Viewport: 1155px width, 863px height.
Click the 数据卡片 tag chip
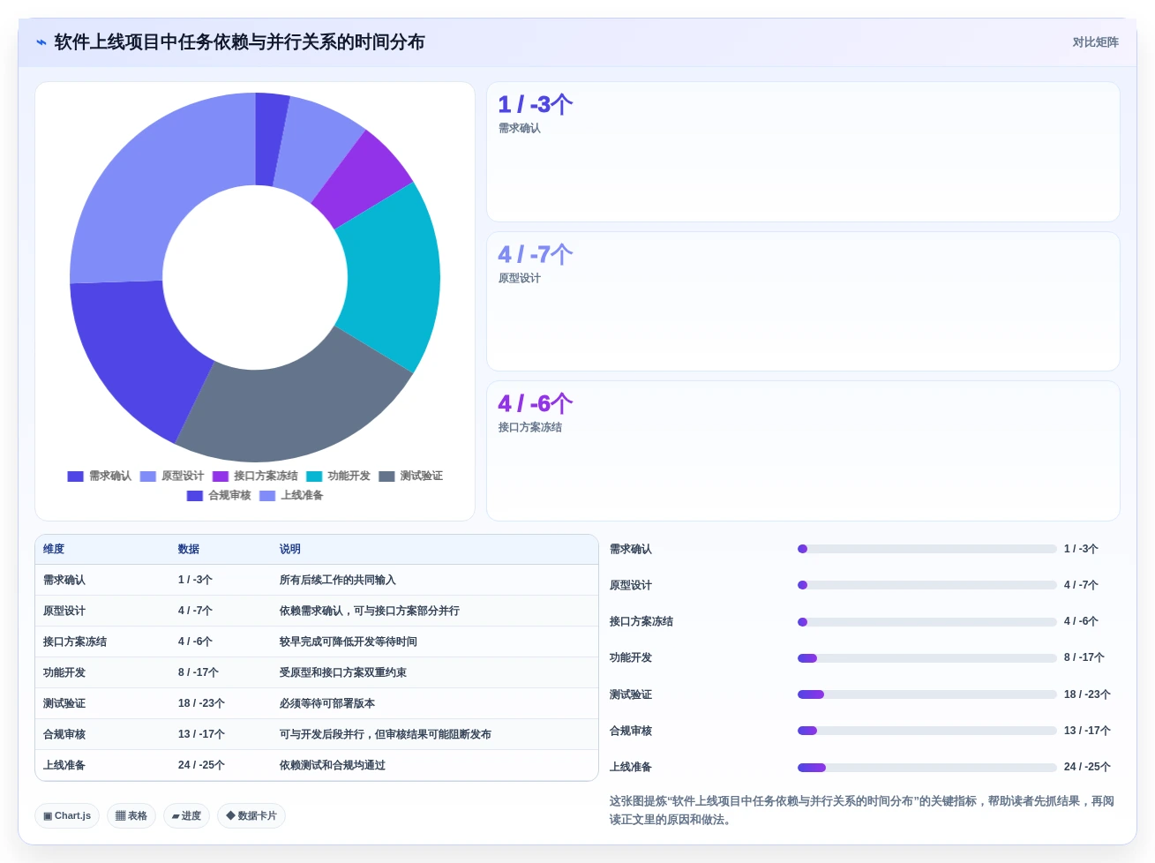point(251,815)
